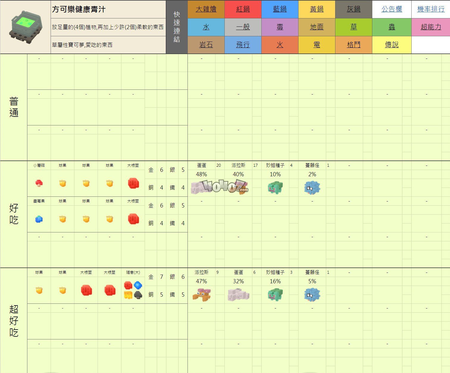This screenshot has width=450, height=373.
Task: Click the 蛋蛋 Pokémon icon under 32%
Action: tap(238, 295)
